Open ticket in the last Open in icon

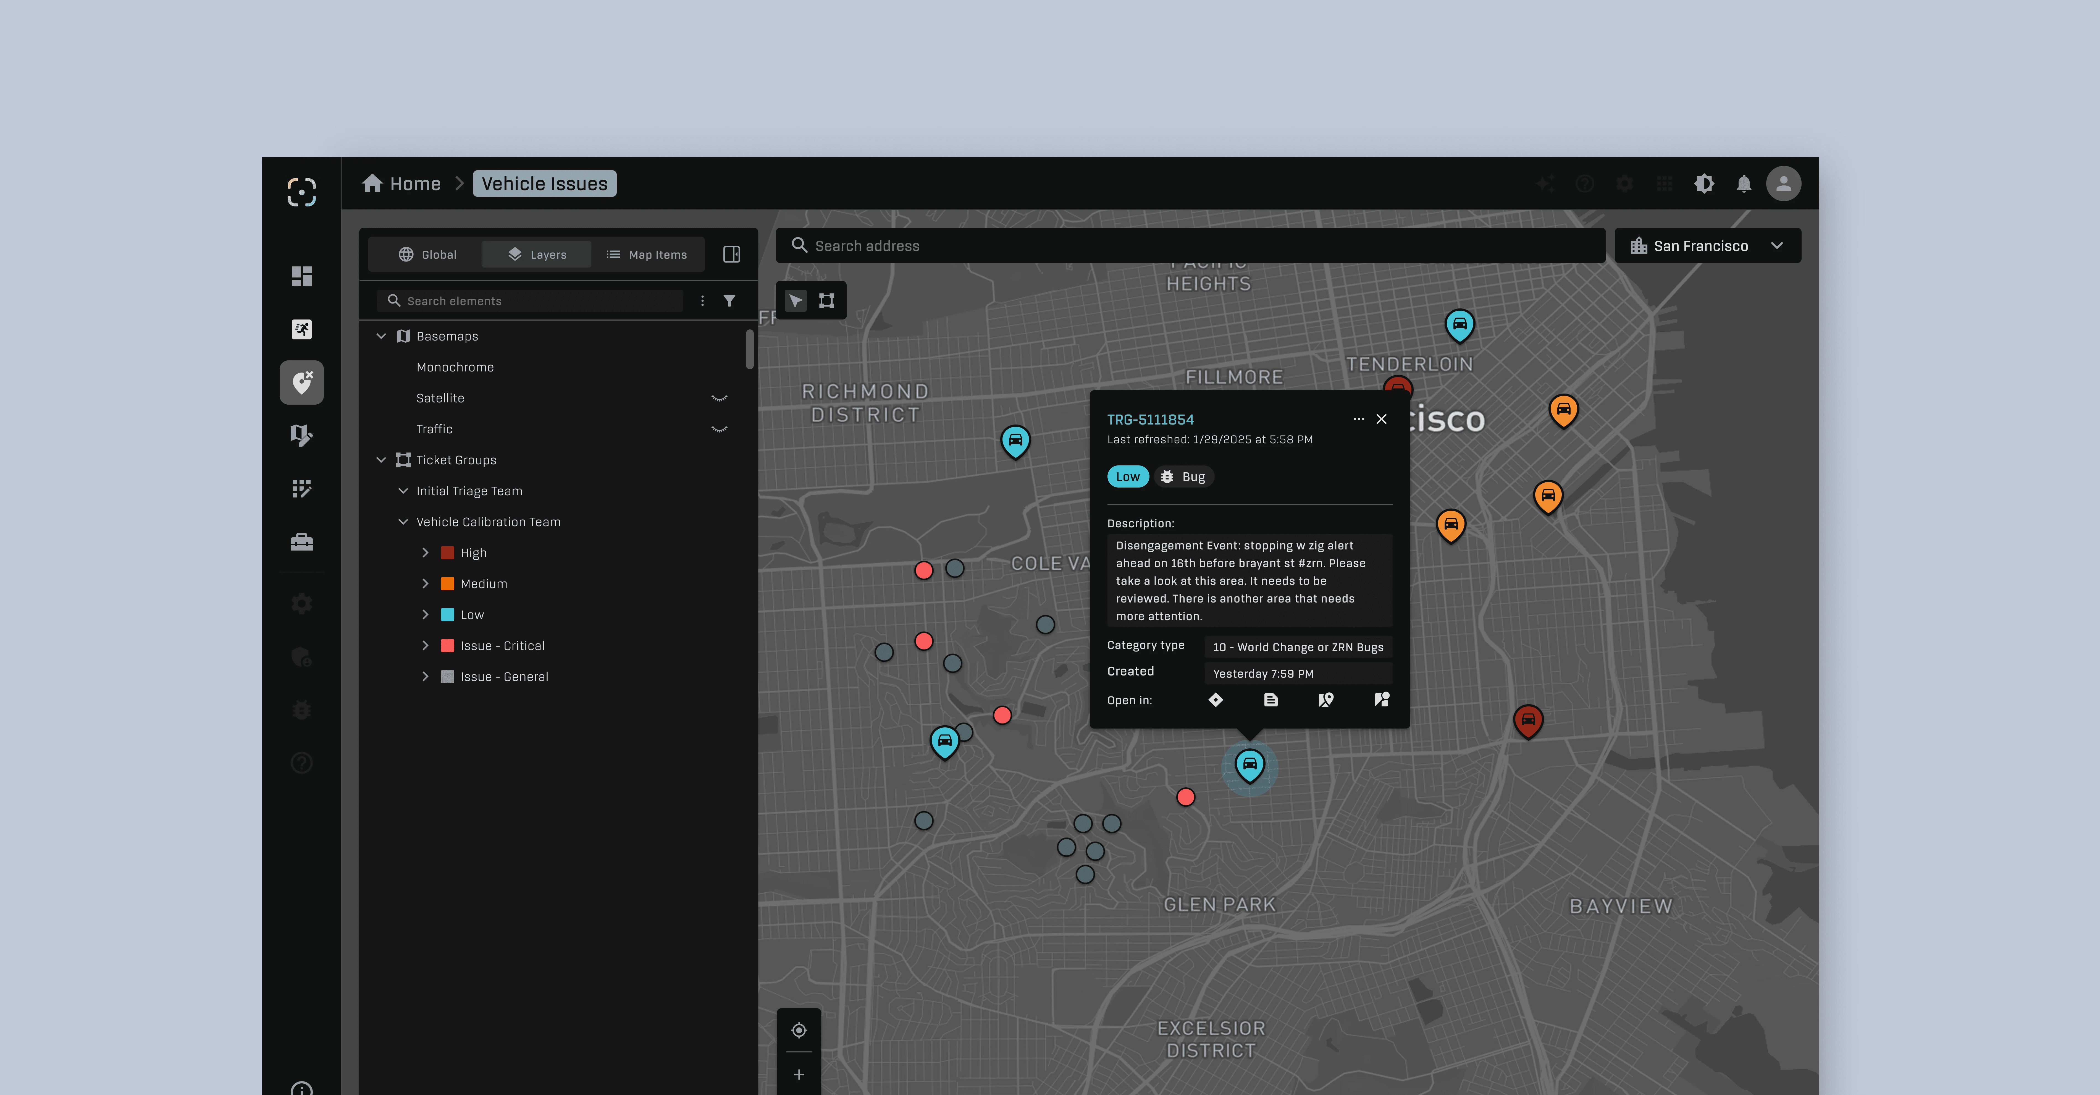[x=1382, y=700]
